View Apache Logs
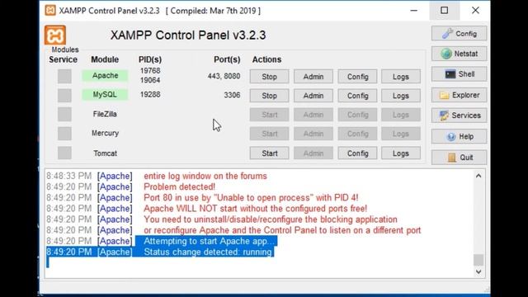 tap(401, 77)
